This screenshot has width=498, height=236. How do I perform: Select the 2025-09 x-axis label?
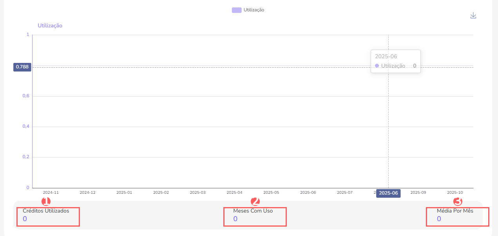tap(418, 193)
